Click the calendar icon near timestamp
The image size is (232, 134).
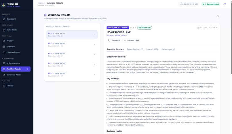198,28
